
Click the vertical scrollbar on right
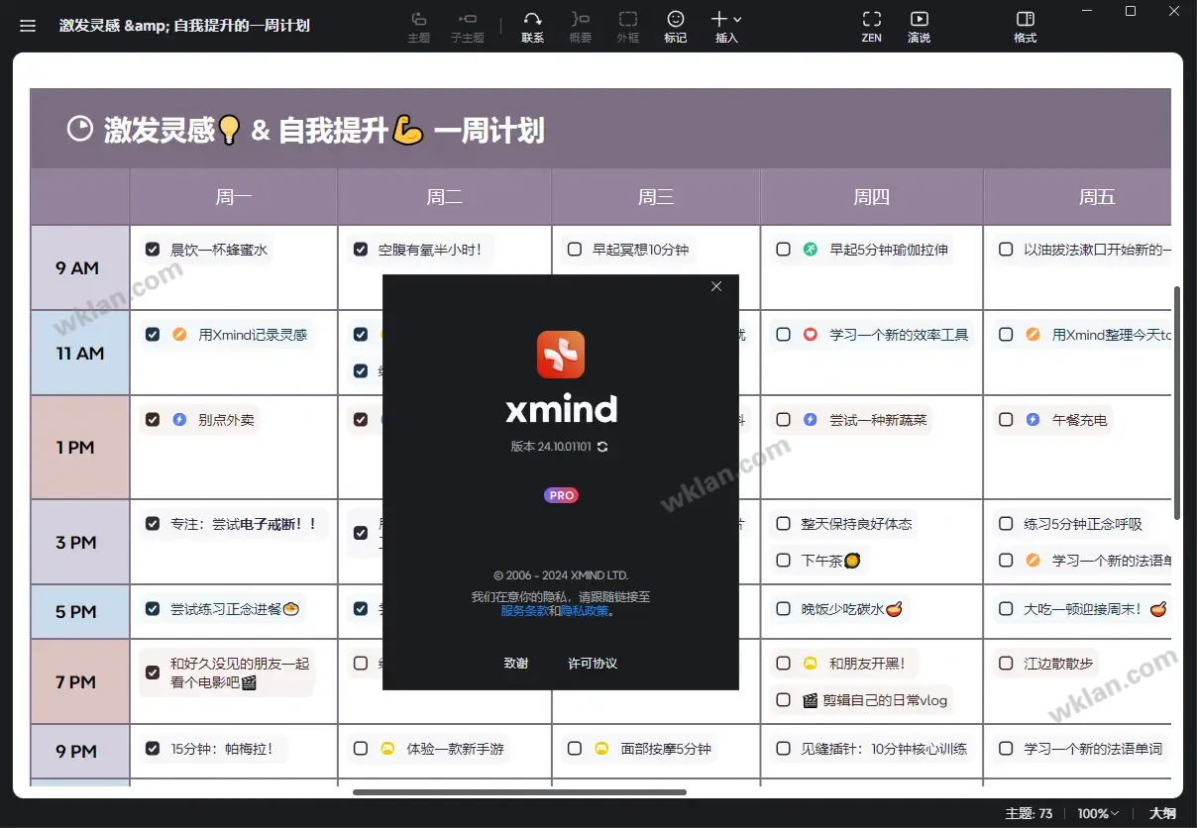[1177, 403]
